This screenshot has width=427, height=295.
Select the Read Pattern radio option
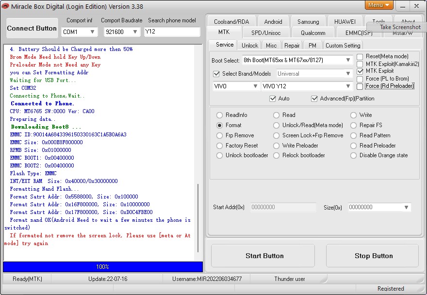[353, 136]
